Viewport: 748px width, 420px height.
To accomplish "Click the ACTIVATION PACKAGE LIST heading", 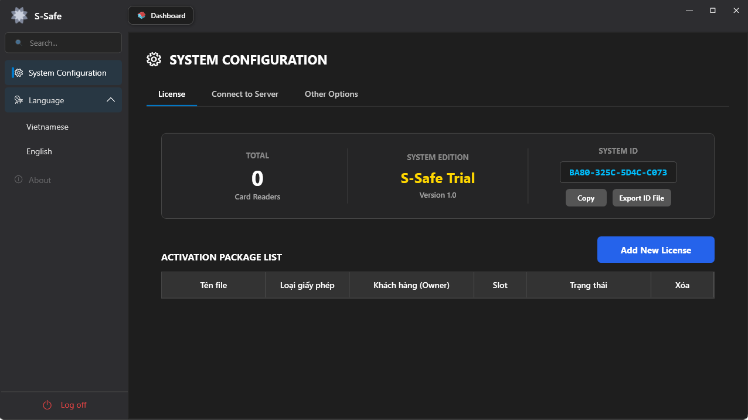I will pos(222,257).
